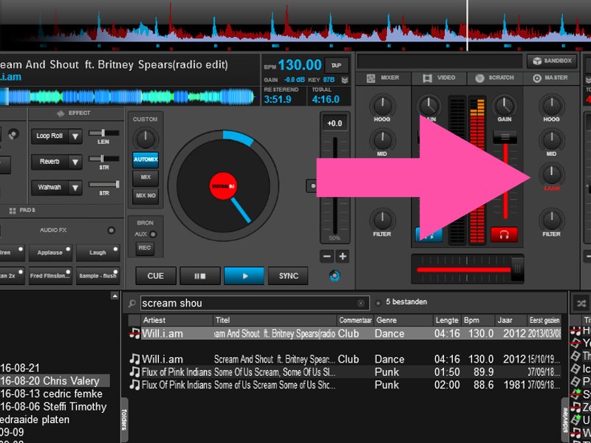The width and height of the screenshot is (591, 443).
Task: Click the pause/stop button on the deck
Action: 200,276
